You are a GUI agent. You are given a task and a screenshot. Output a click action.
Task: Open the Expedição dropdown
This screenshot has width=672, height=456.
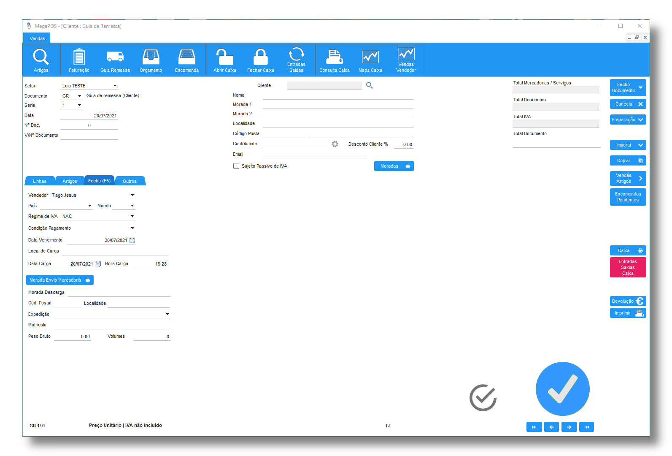[x=167, y=314]
